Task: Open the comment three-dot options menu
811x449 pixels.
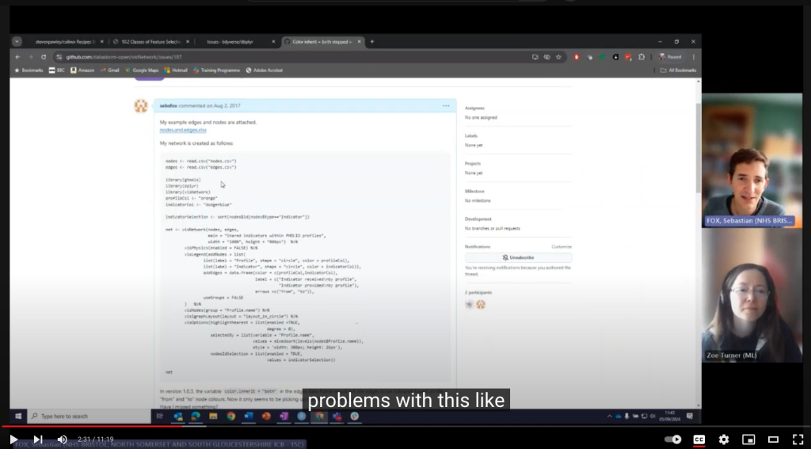Action: click(x=446, y=105)
